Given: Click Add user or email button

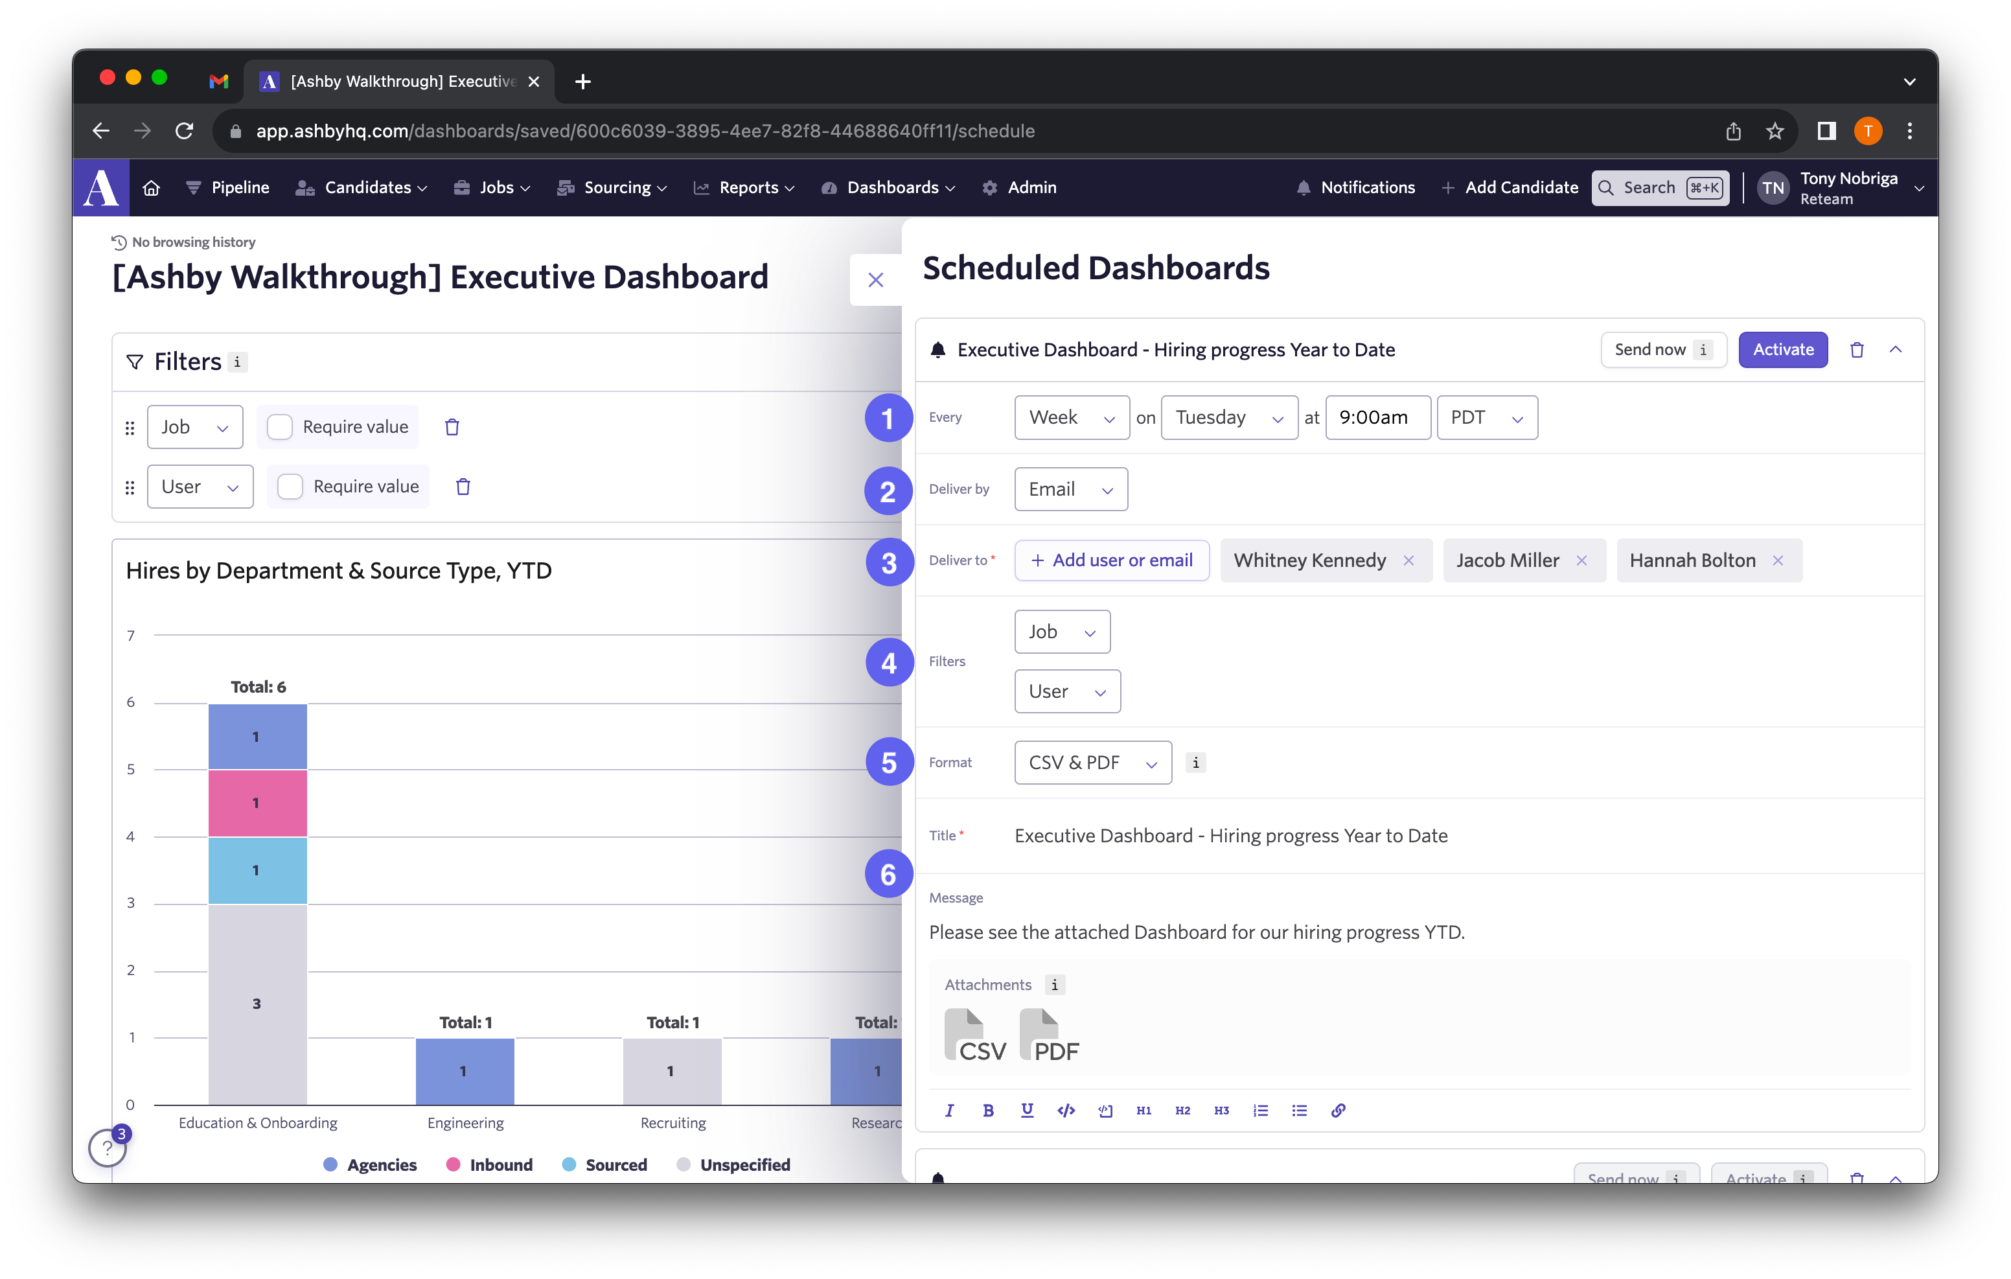Looking at the screenshot, I should [x=1110, y=559].
